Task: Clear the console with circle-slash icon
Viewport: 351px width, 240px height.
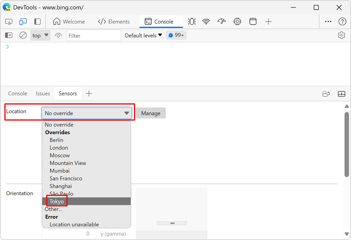Action: coord(23,35)
